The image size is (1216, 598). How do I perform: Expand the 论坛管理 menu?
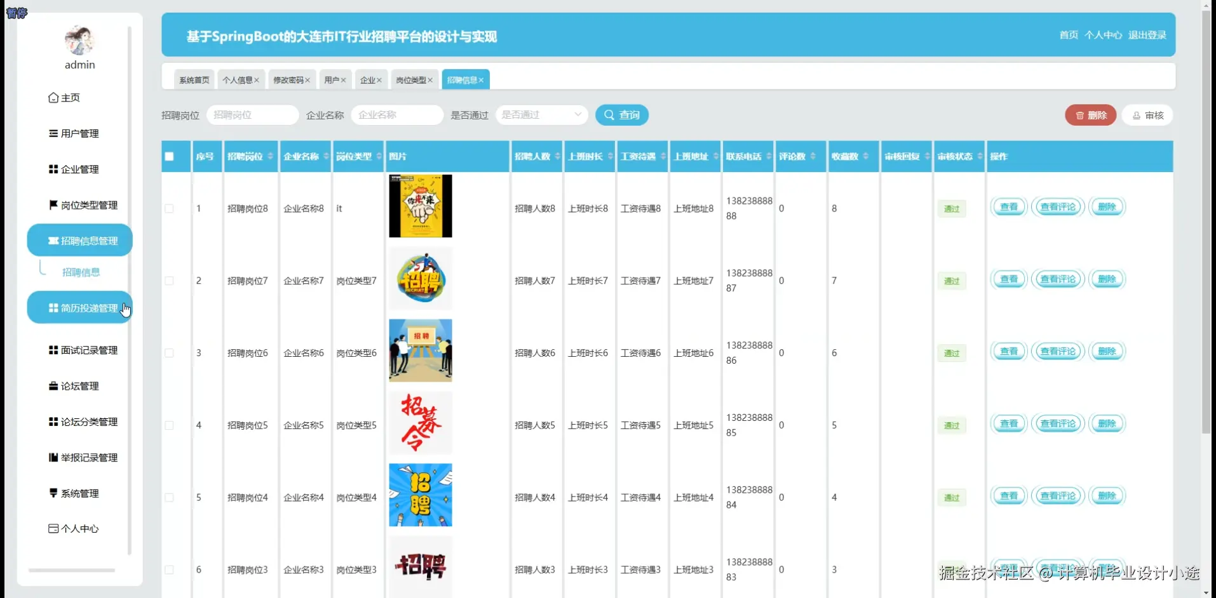tap(74, 386)
